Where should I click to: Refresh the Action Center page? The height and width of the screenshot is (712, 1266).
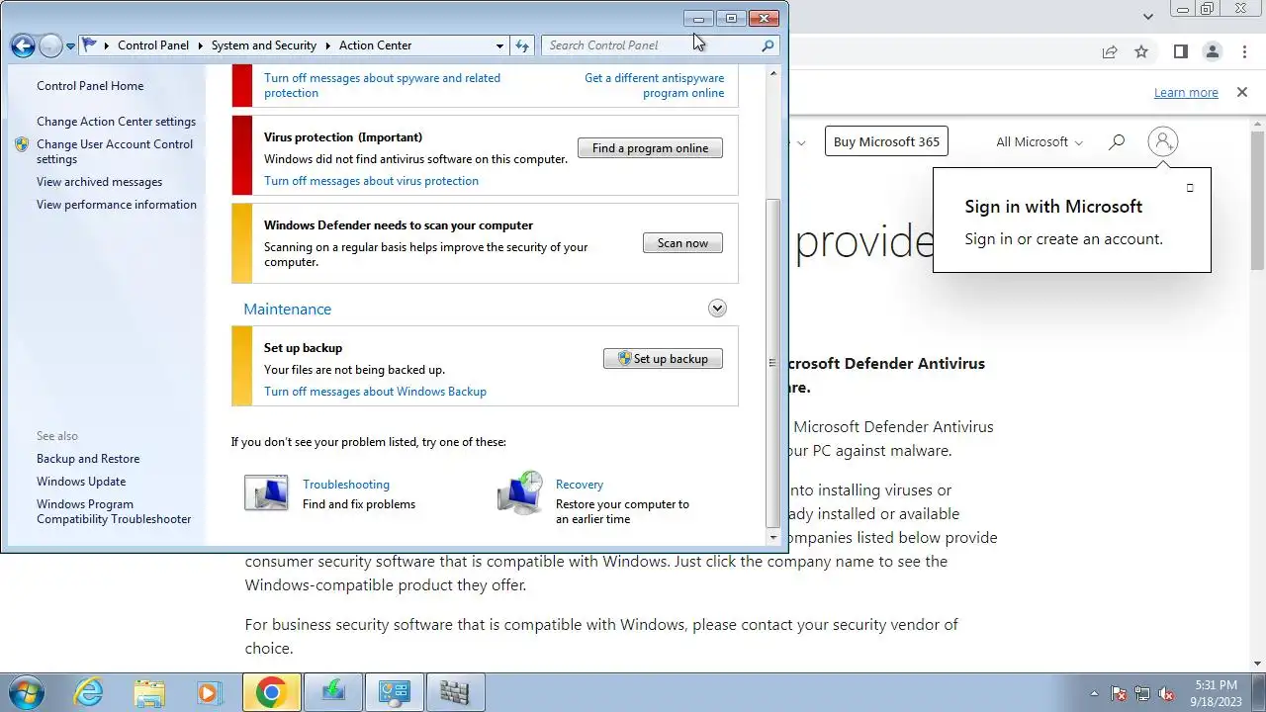(x=522, y=45)
